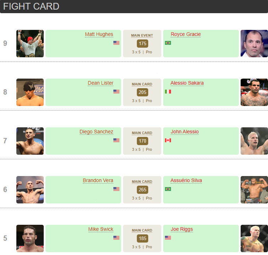Click the 265 weight class badge
The image size is (268, 255).
pyautogui.click(x=143, y=190)
